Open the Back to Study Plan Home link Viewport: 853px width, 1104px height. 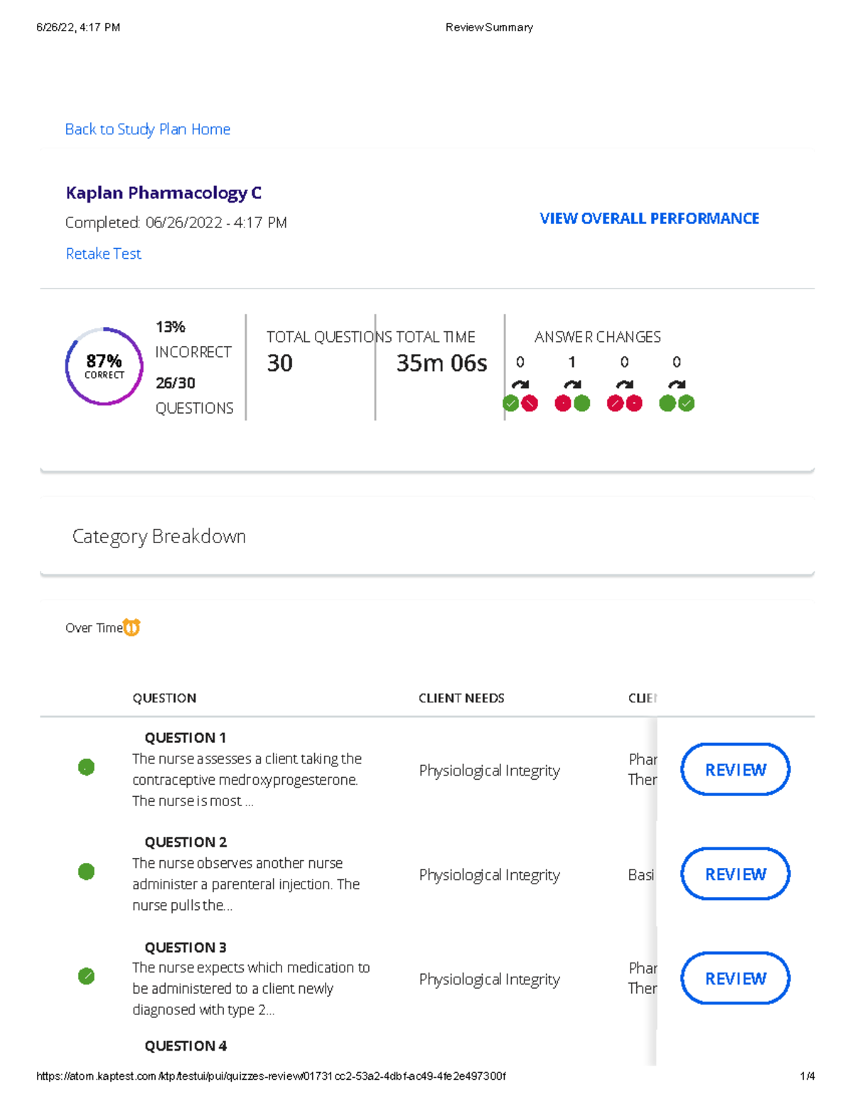pos(148,129)
